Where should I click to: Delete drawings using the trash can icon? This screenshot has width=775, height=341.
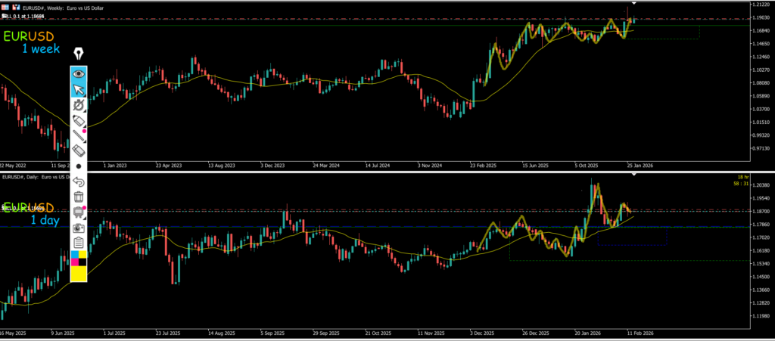point(79,197)
